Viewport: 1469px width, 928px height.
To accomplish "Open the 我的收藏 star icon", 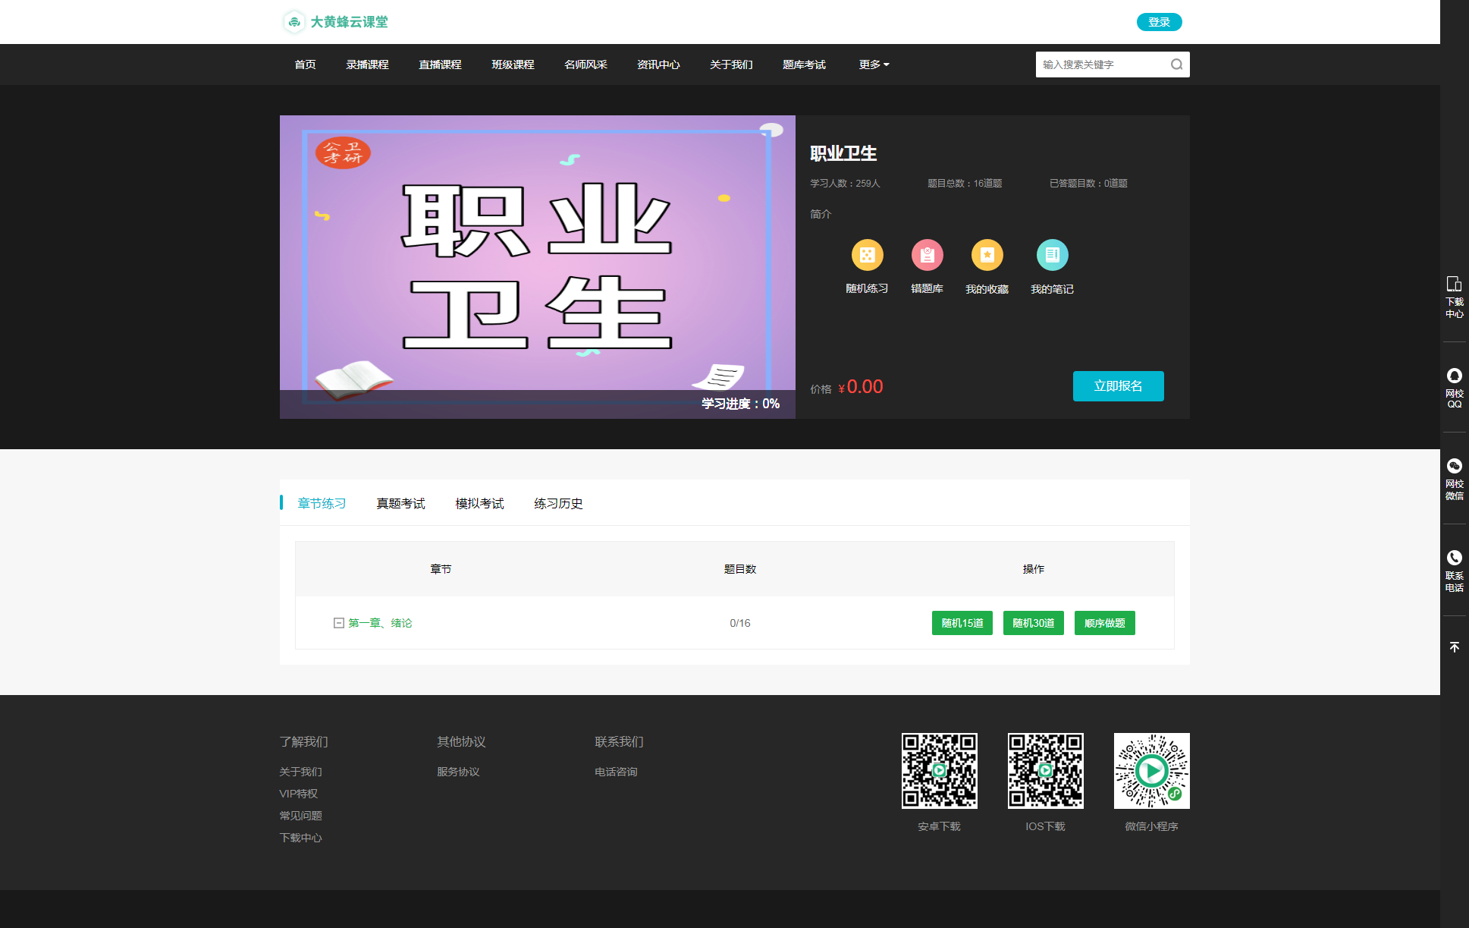I will pos(987,255).
